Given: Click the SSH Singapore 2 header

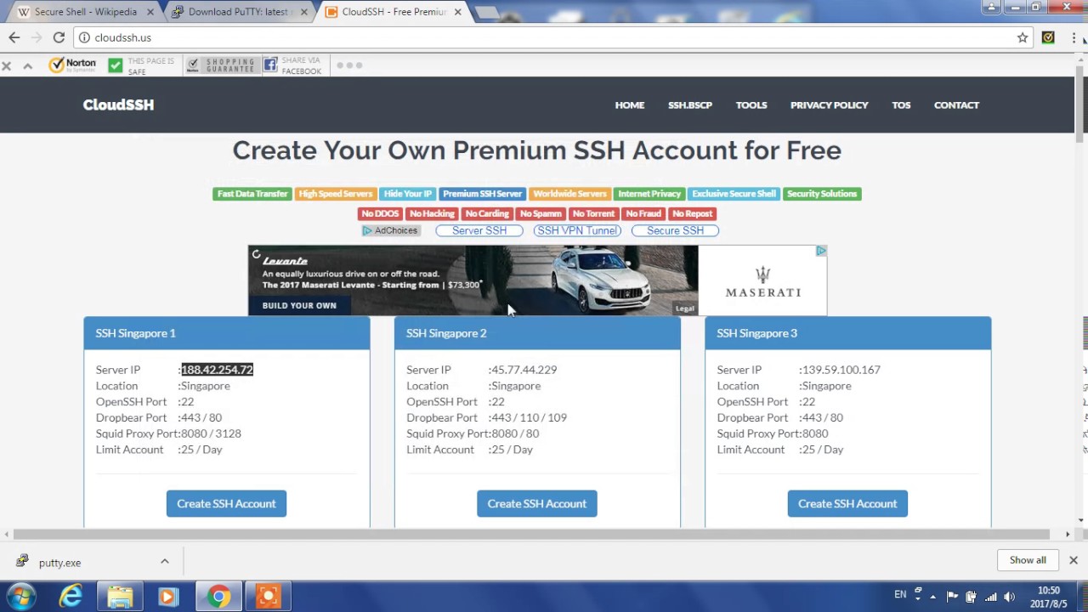Looking at the screenshot, I should pyautogui.click(x=537, y=333).
